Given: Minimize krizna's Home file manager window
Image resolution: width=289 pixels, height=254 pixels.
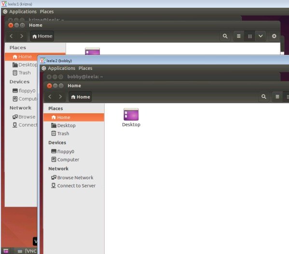Looking at the screenshot, I should pyautogui.click(x=16, y=25).
